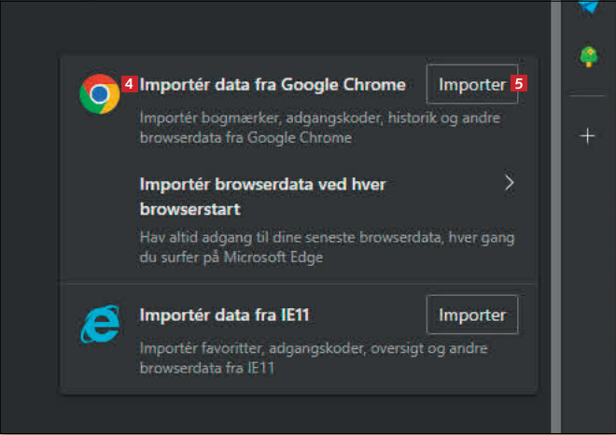Click the red number 4 marker
The image size is (616, 435).
[130, 84]
